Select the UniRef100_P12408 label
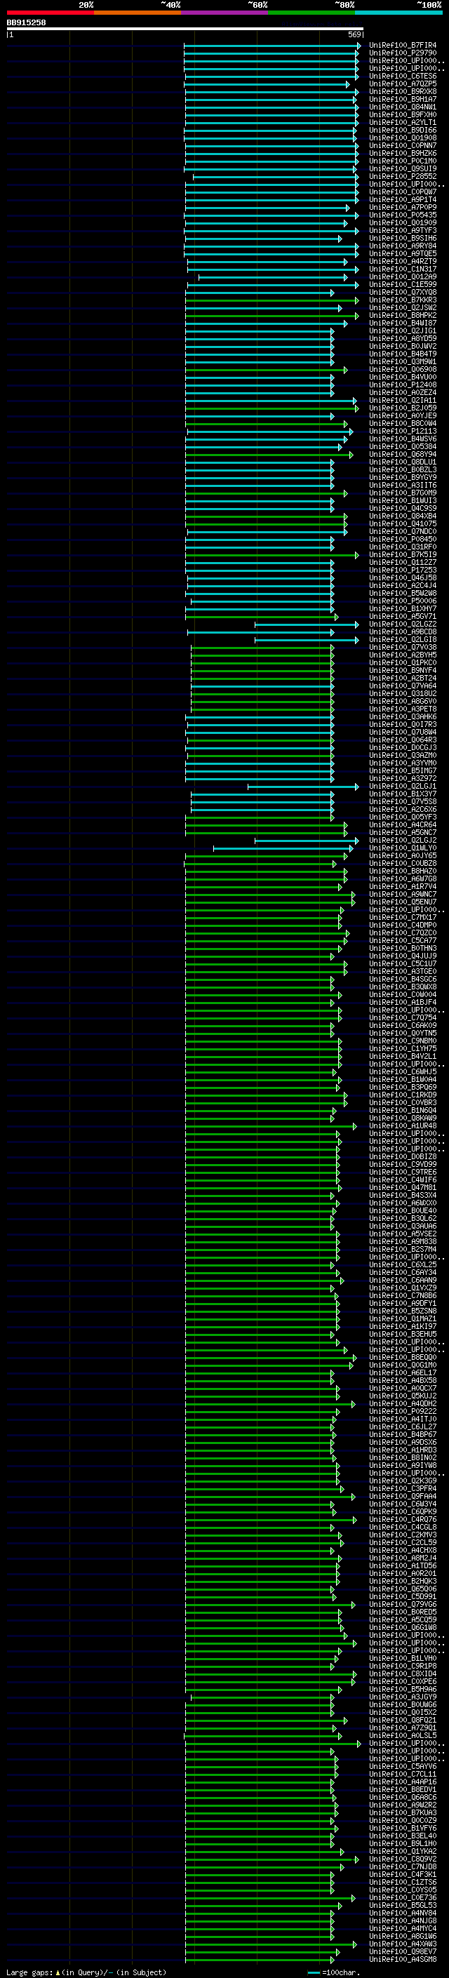 coord(402,385)
